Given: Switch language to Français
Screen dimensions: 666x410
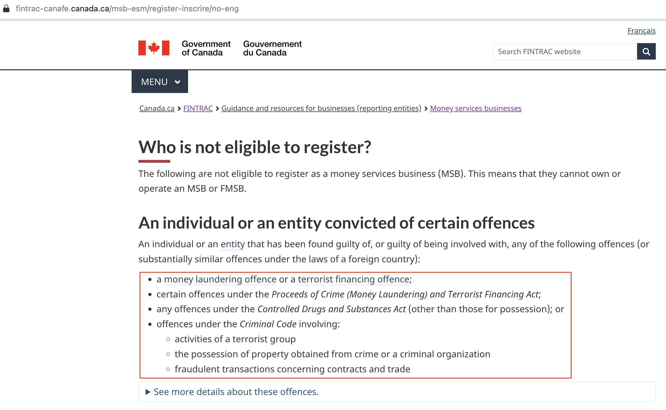Looking at the screenshot, I should click(641, 31).
